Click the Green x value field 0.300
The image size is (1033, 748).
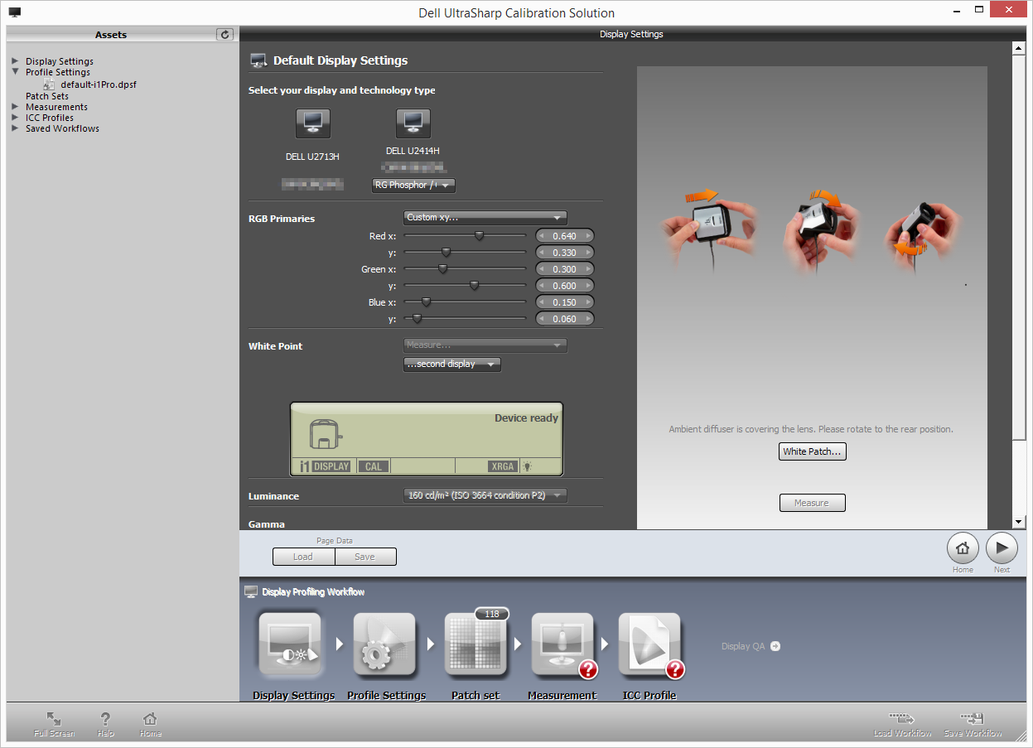[565, 269]
